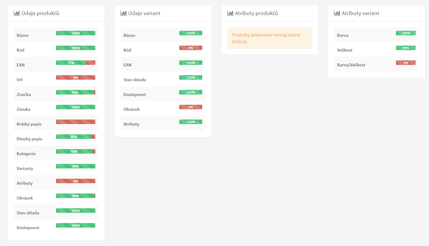Screen dimensions: 429x246
Task: Click the Dlouhý popis 90% progress bar
Action: coord(76,137)
